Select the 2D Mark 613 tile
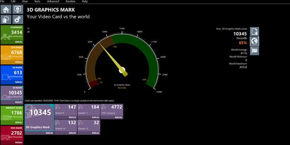 tap(12, 75)
